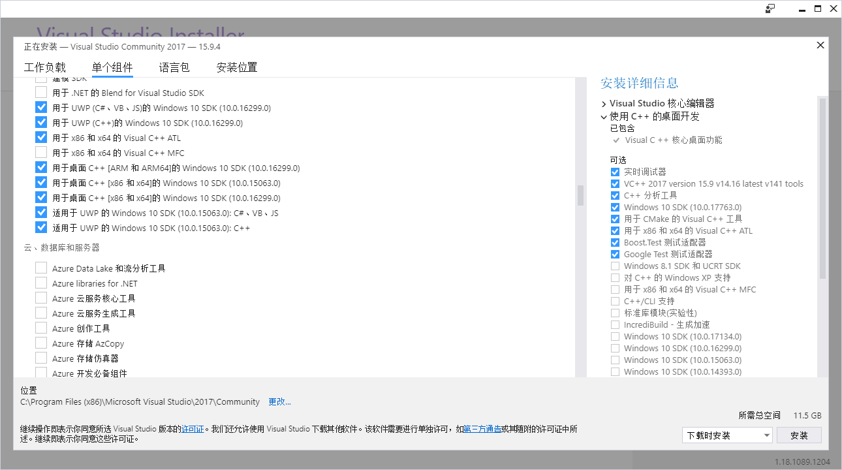Uncheck Windows 10 SDK (10.0.17763.0)
This screenshot has width=842, height=470.
[615, 207]
